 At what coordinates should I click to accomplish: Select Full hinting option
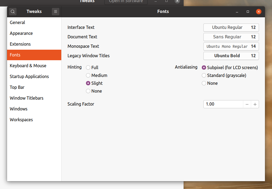pos(88,67)
